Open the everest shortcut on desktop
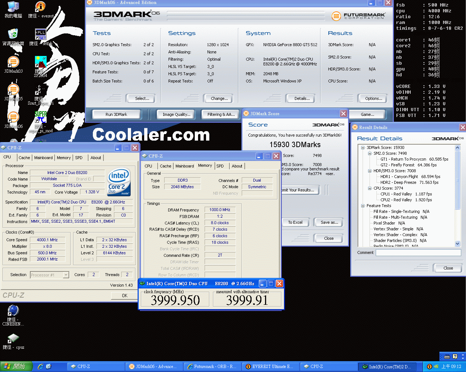The height and width of the screenshot is (372, 466). tap(40, 7)
